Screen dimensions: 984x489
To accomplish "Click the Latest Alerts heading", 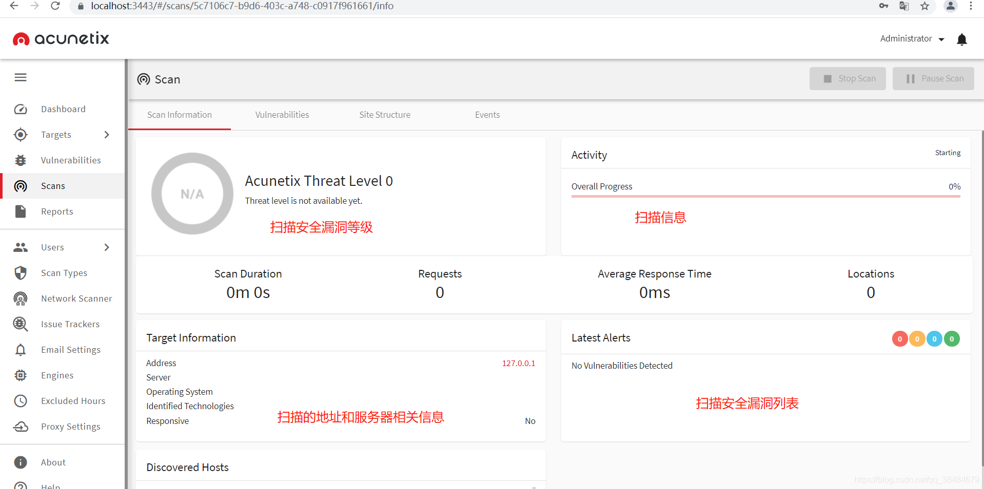I will [601, 338].
